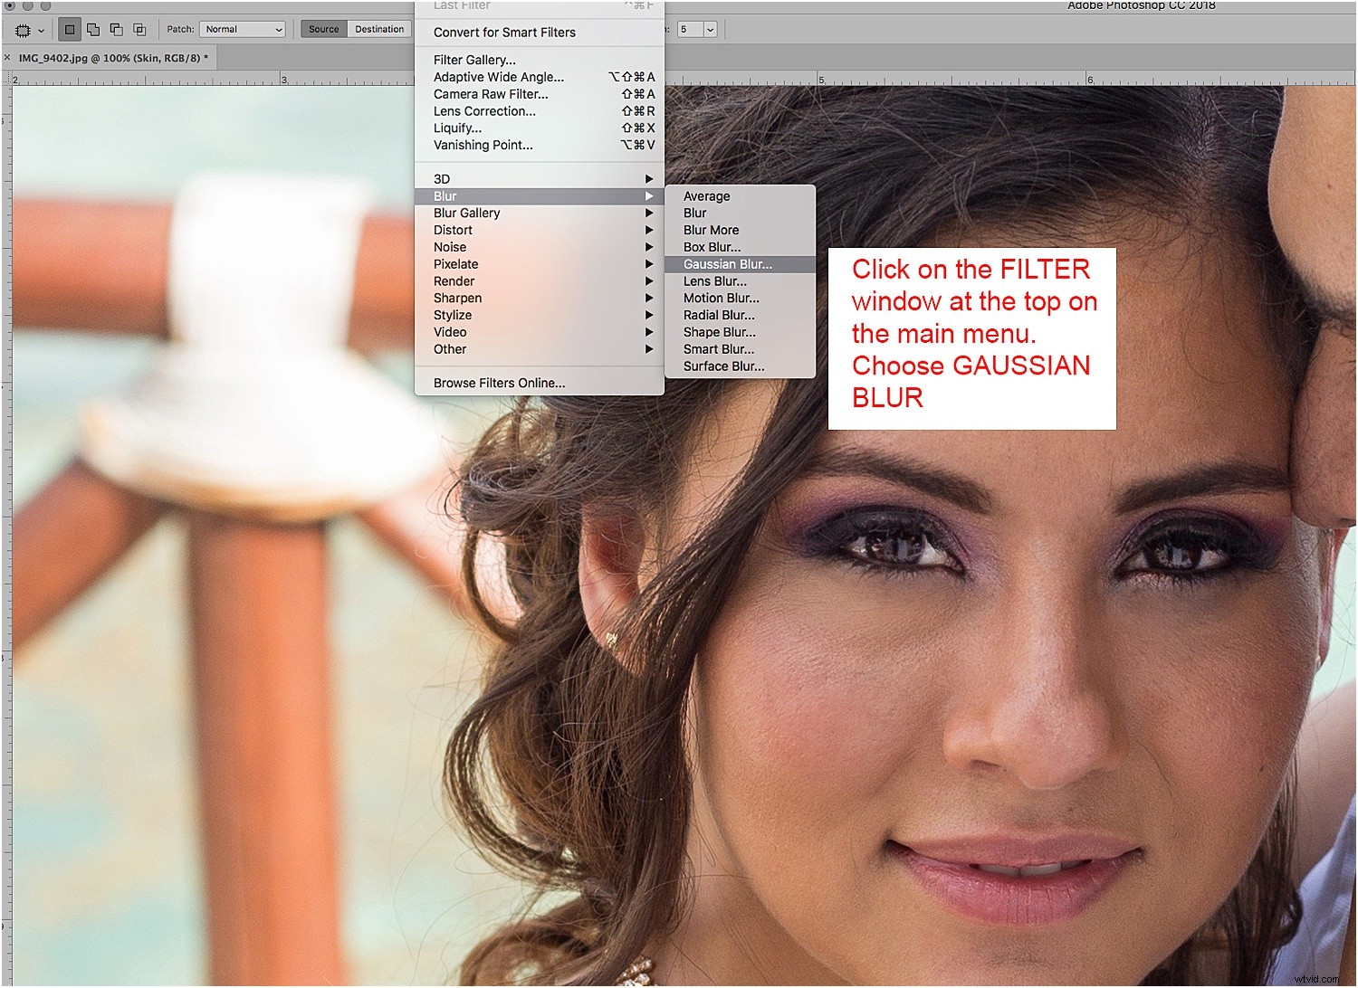Open Camera Raw Filter

[490, 93]
